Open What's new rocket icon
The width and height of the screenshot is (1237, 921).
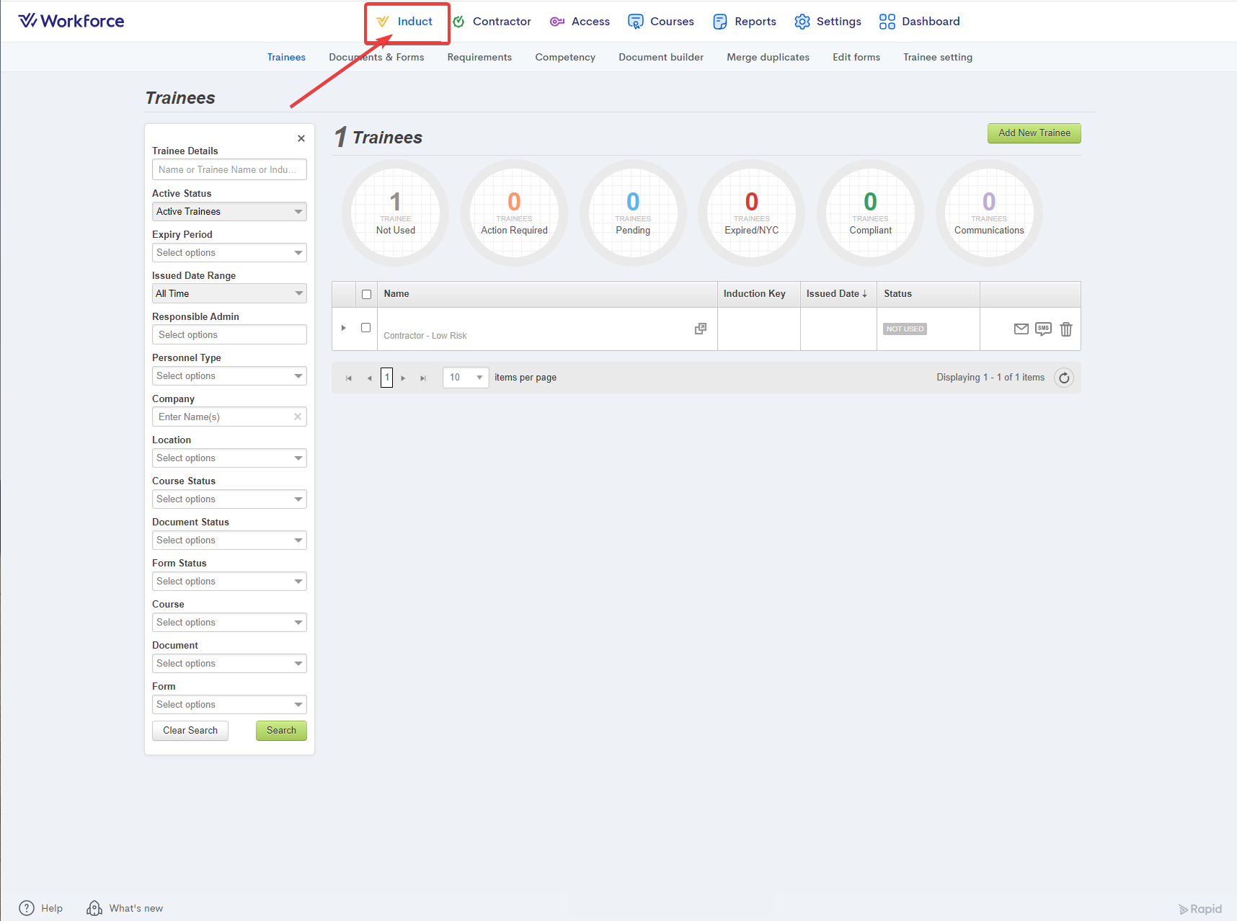pyautogui.click(x=94, y=908)
